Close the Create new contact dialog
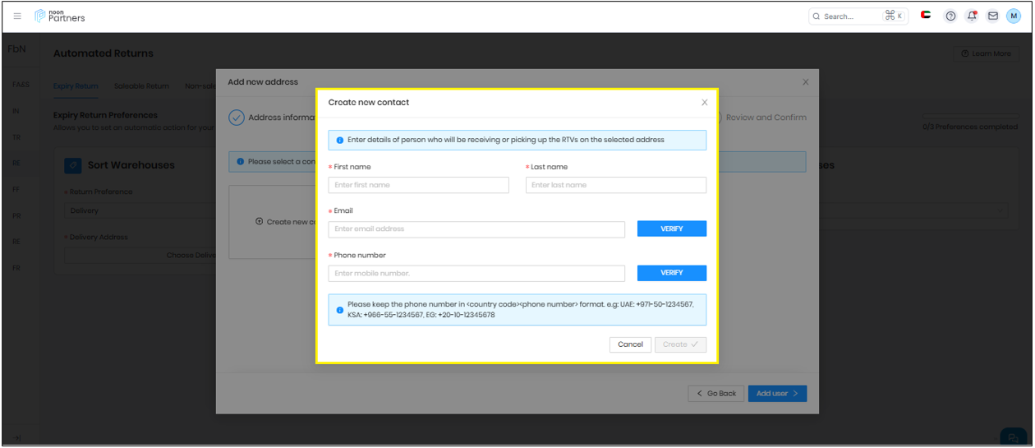 coord(704,103)
